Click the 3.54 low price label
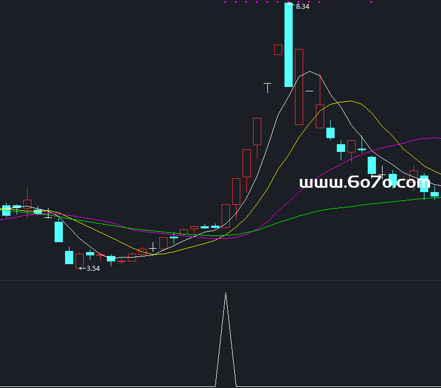 [x=93, y=269]
